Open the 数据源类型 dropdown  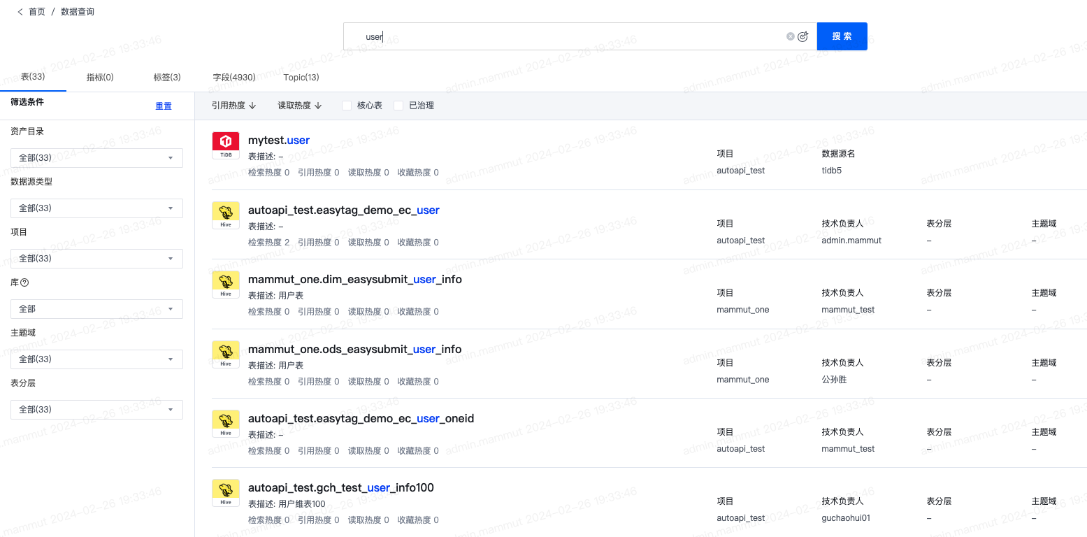pyautogui.click(x=96, y=208)
